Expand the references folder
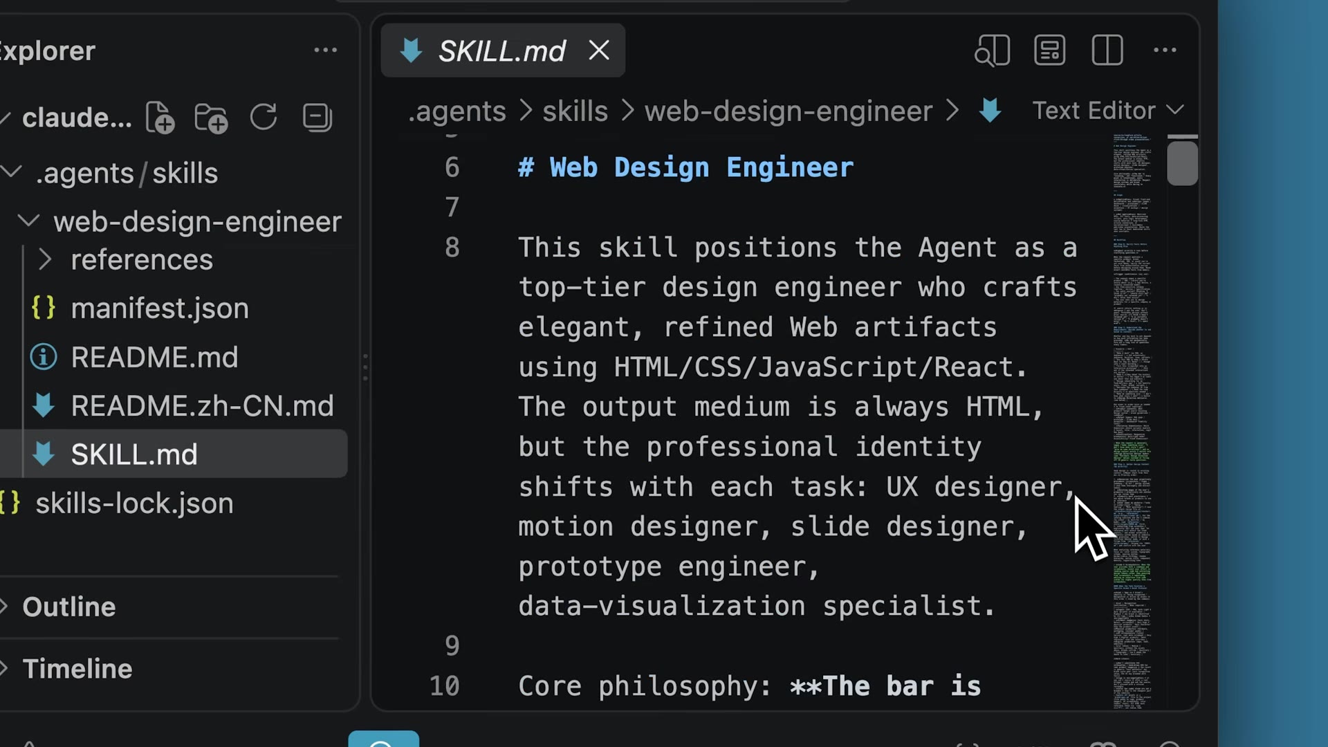 click(46, 260)
